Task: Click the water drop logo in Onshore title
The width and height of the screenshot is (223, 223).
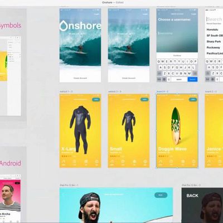Action: (64, 26)
